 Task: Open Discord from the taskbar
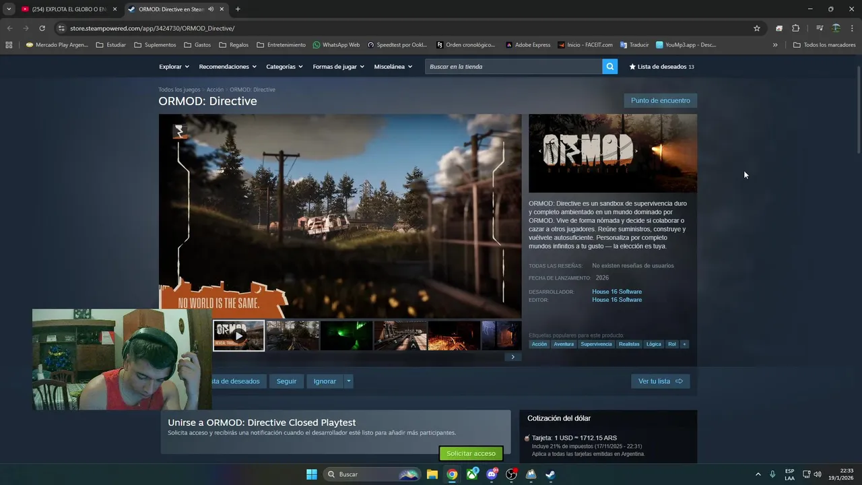[492, 474]
